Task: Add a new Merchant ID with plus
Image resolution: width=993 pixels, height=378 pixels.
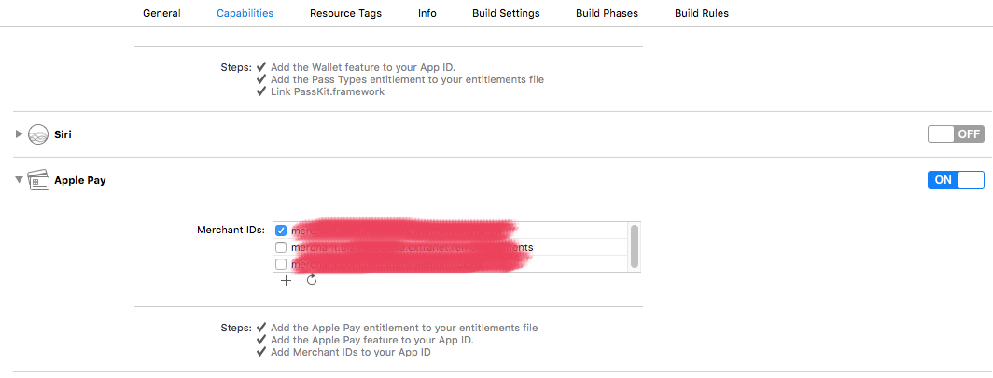Action: (286, 280)
